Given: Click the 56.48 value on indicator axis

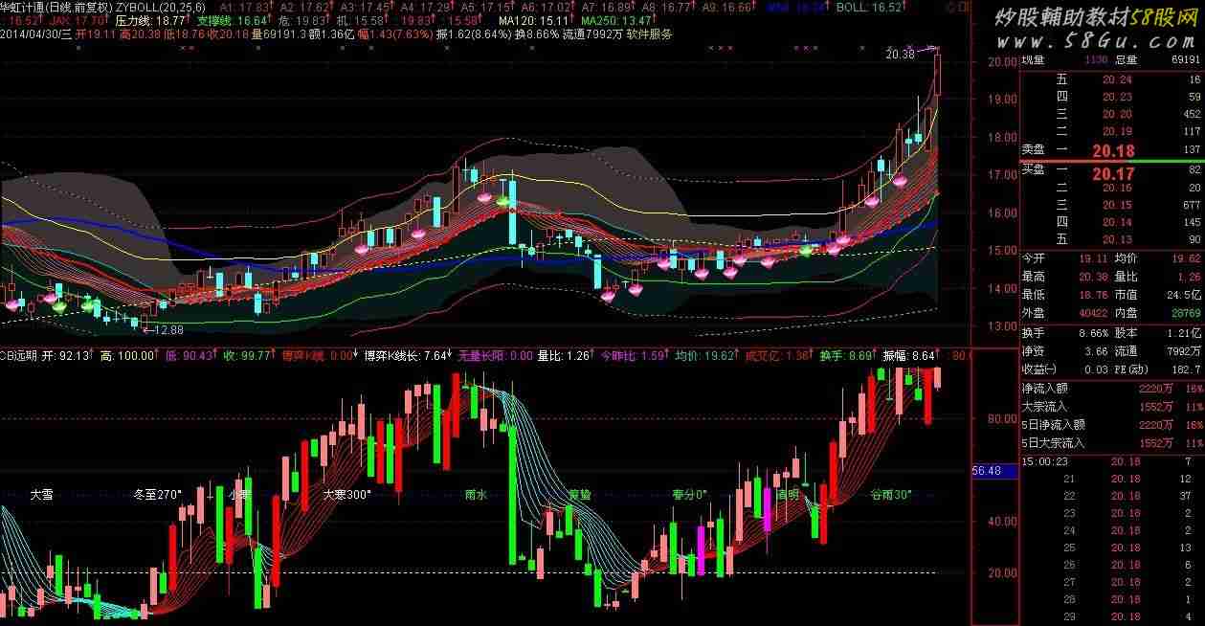Looking at the screenshot, I should click(987, 471).
